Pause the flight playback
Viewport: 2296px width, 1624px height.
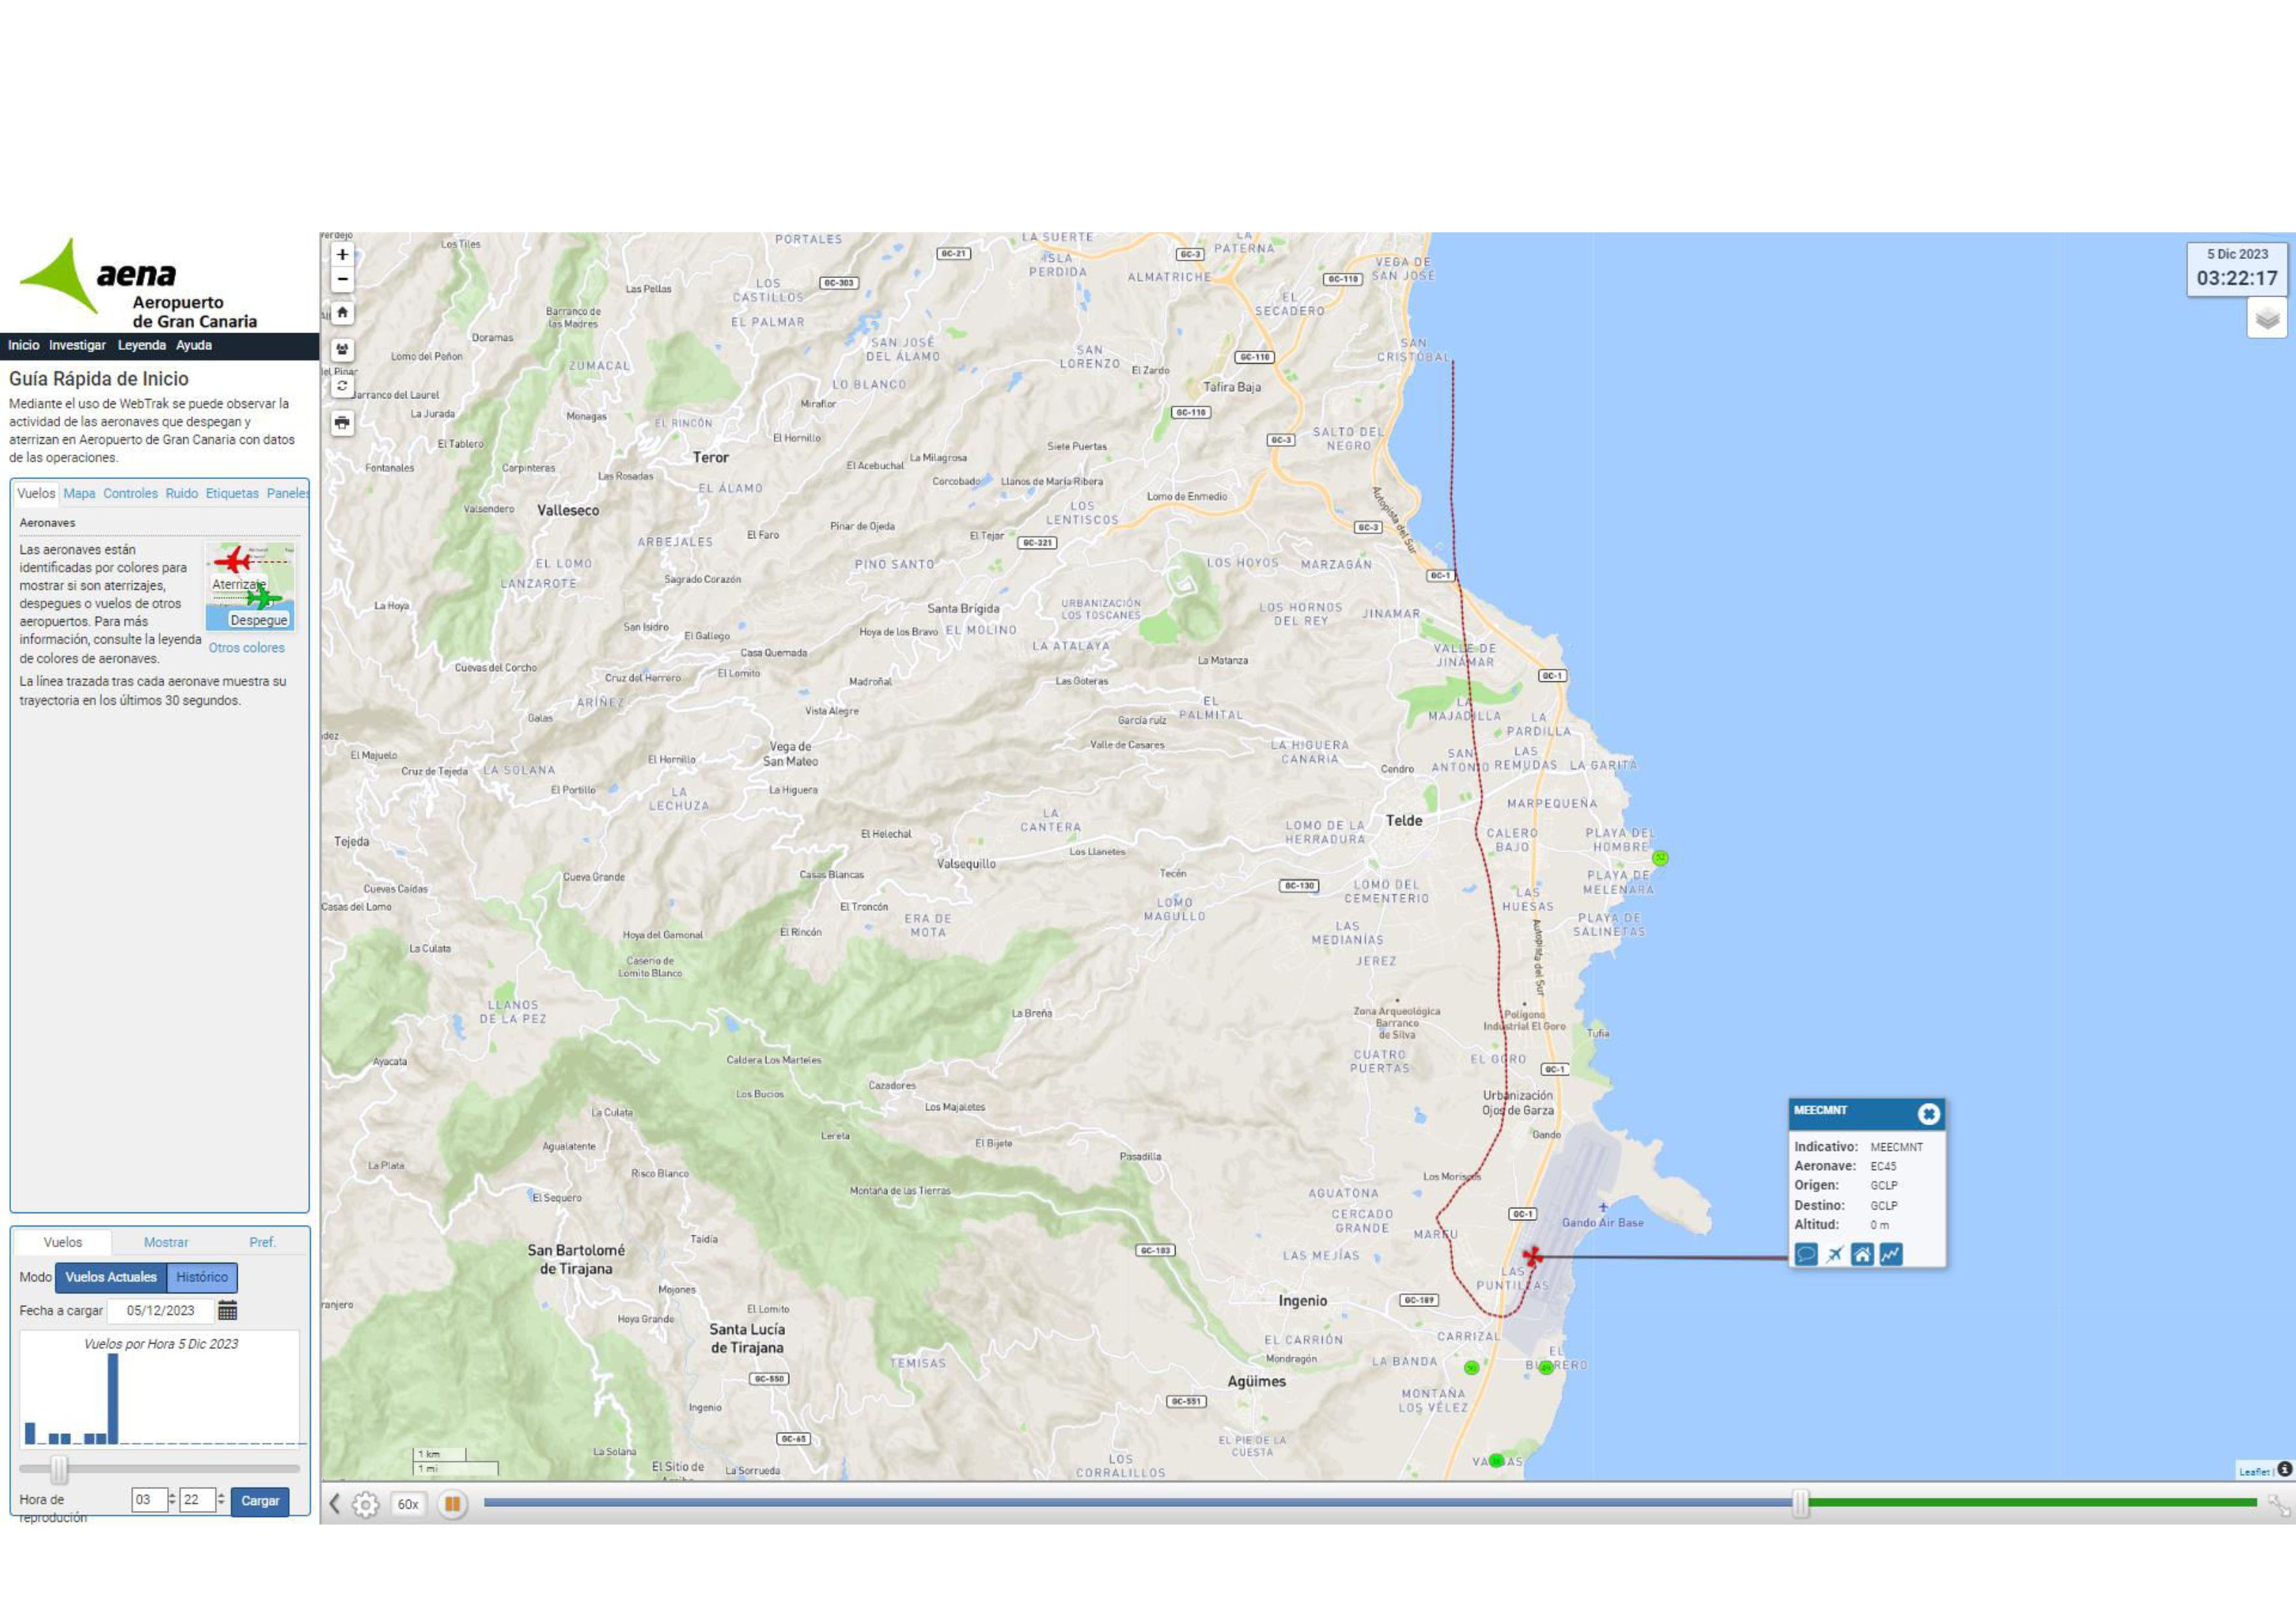click(x=452, y=1504)
